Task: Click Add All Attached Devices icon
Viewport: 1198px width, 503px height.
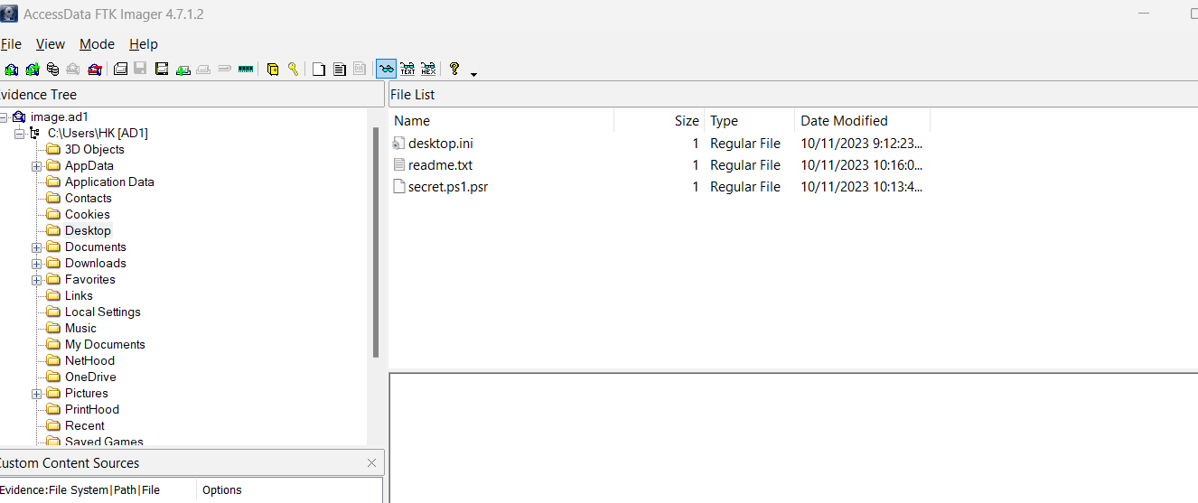Action: pos(33,69)
